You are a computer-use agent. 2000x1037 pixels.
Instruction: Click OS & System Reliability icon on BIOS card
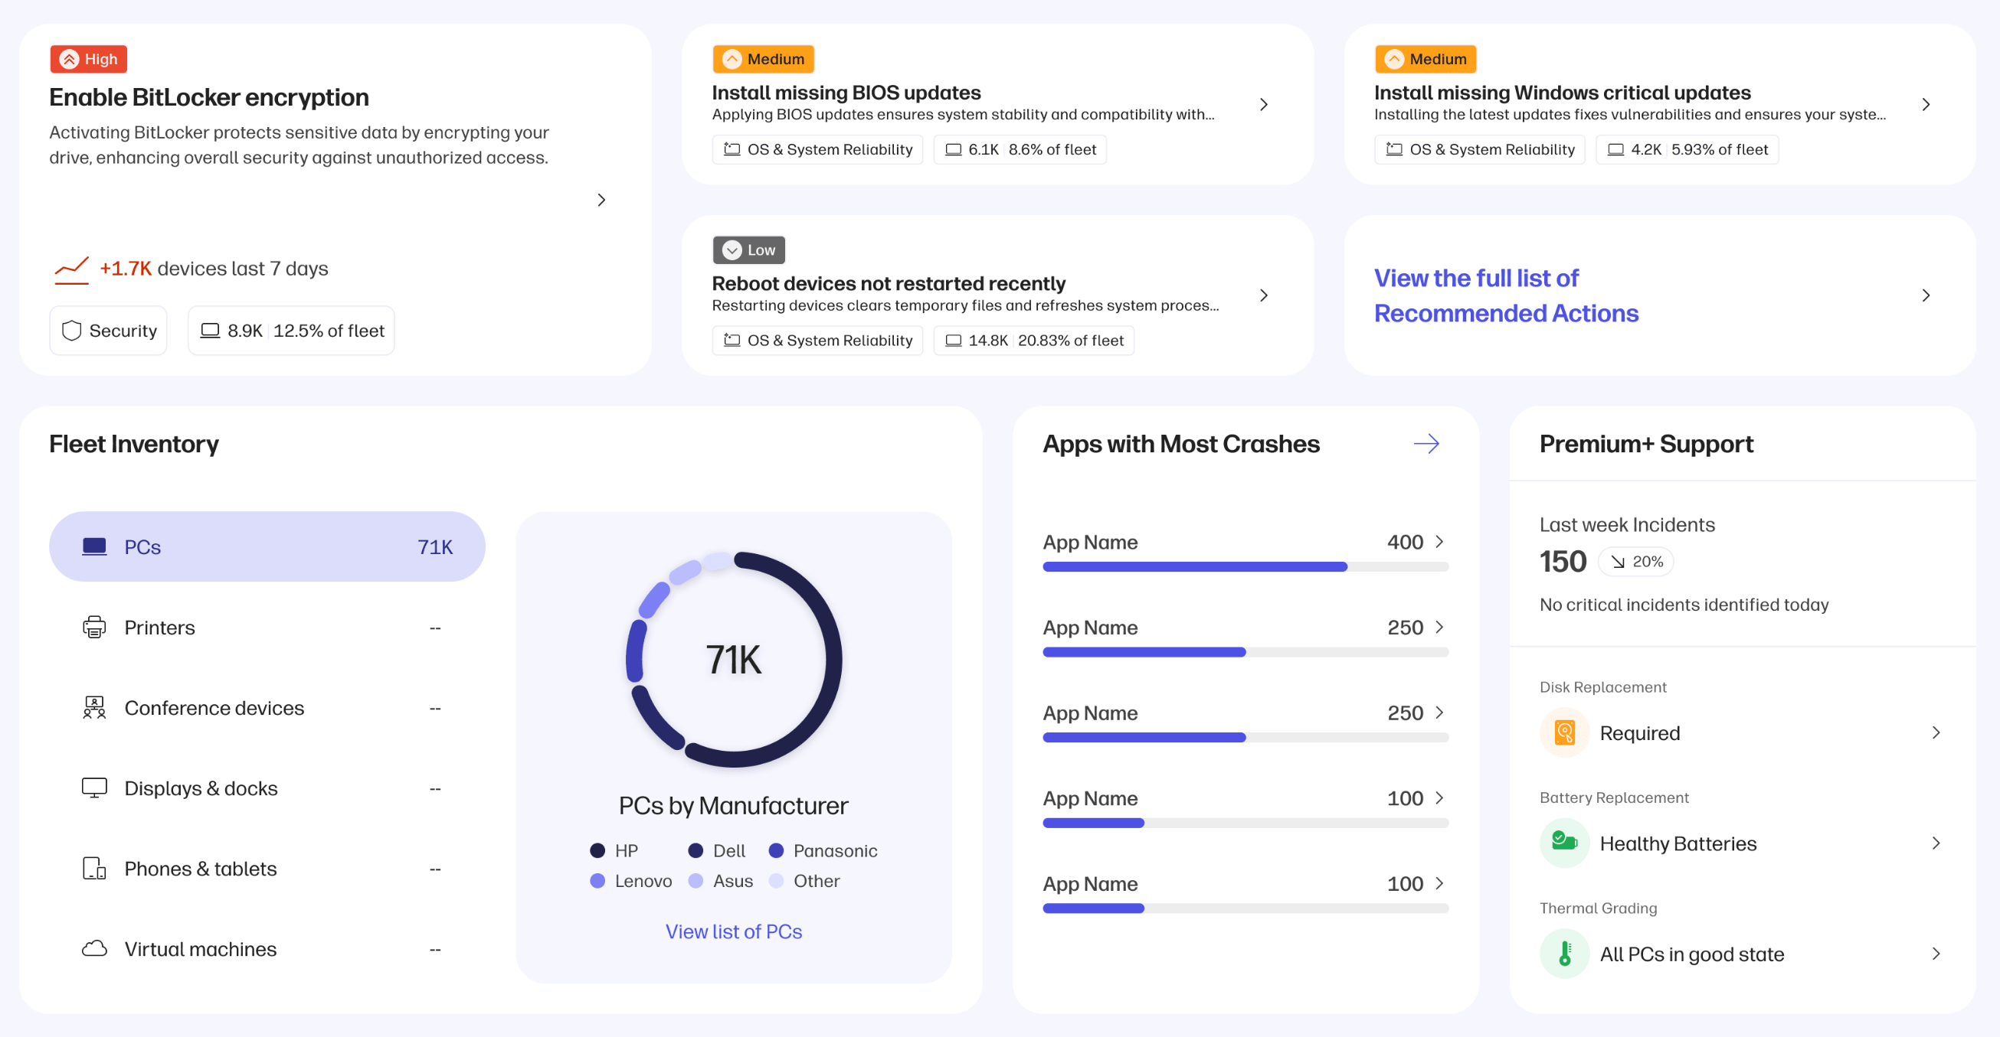(x=732, y=149)
